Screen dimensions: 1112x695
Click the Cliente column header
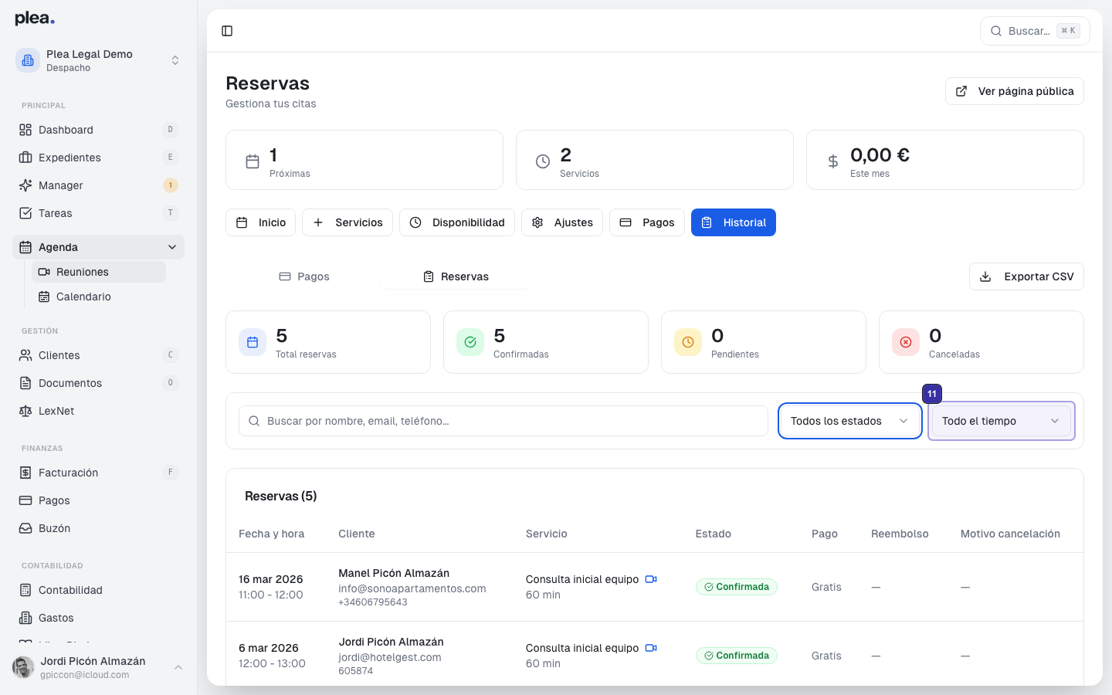tap(356, 534)
